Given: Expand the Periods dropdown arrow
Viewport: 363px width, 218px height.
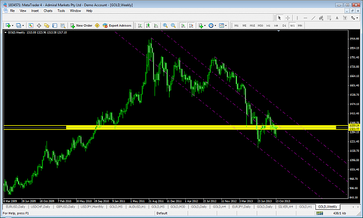Looking at the screenshot, I should click(x=215, y=26).
